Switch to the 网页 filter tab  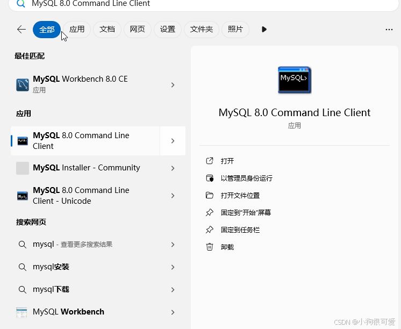pos(137,30)
